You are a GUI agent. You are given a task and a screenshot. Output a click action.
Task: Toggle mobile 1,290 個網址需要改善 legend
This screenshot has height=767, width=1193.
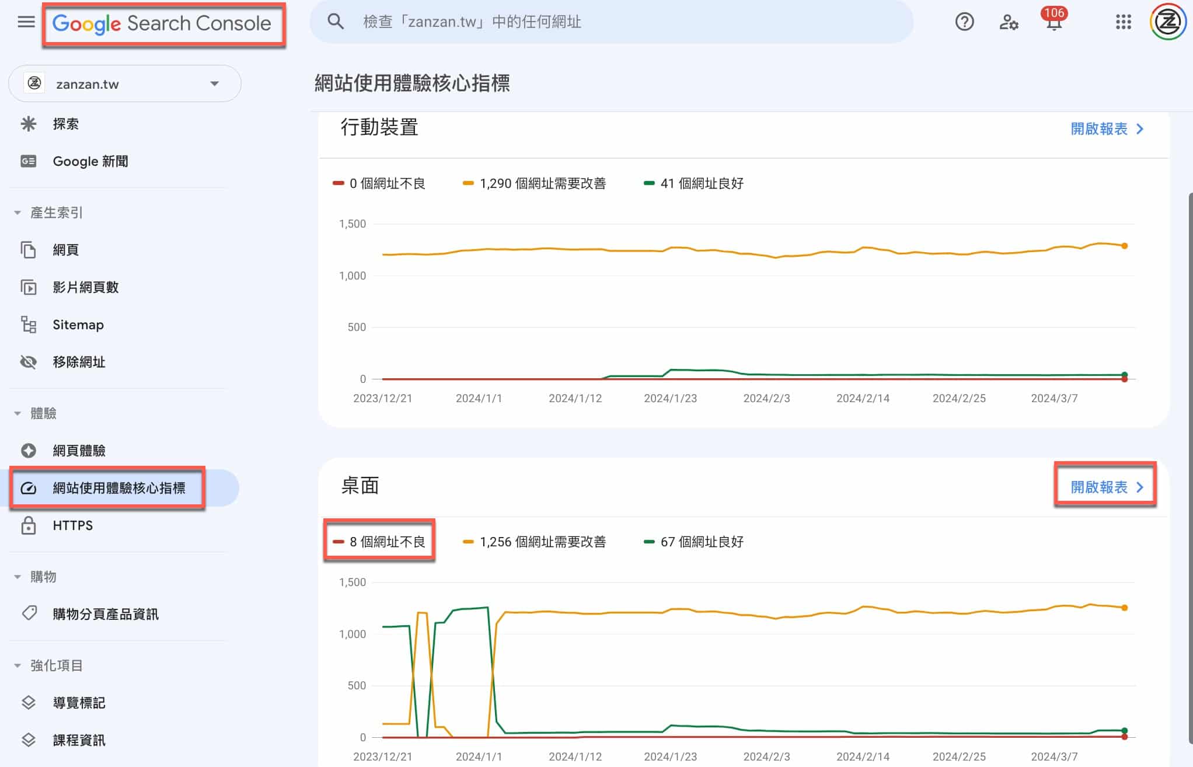pos(534,183)
